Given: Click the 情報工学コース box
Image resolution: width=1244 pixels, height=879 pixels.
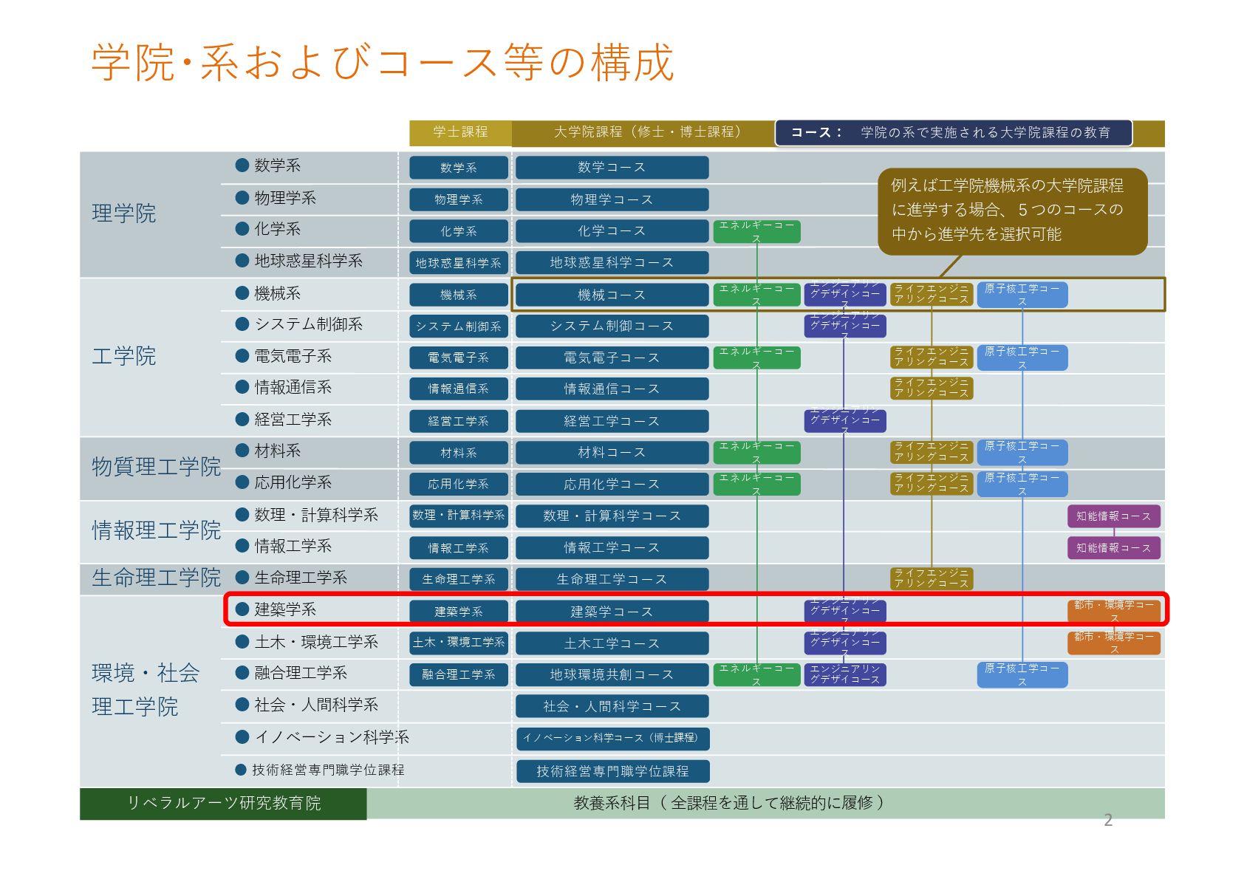Looking at the screenshot, I should [612, 547].
